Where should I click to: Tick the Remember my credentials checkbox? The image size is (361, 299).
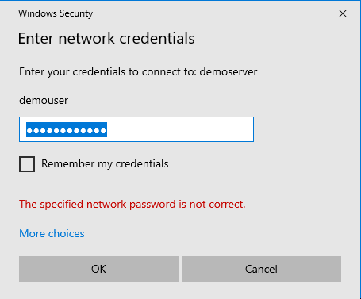[x=27, y=164]
